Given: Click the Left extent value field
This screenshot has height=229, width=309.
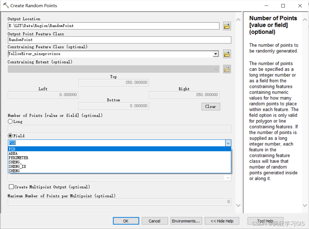Looking at the screenshot, I should pyautogui.click(x=43, y=95).
